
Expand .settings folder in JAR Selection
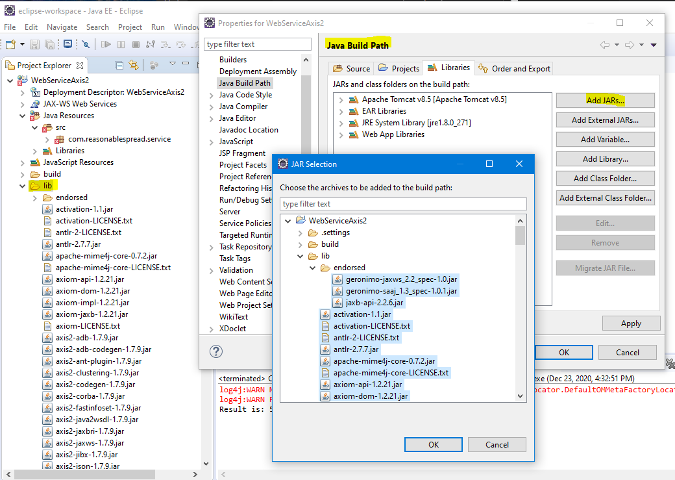click(x=300, y=233)
